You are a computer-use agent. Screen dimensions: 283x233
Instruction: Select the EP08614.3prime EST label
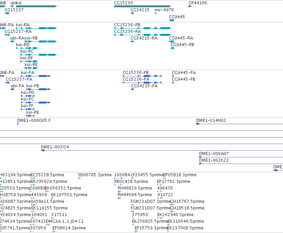pos(69,228)
